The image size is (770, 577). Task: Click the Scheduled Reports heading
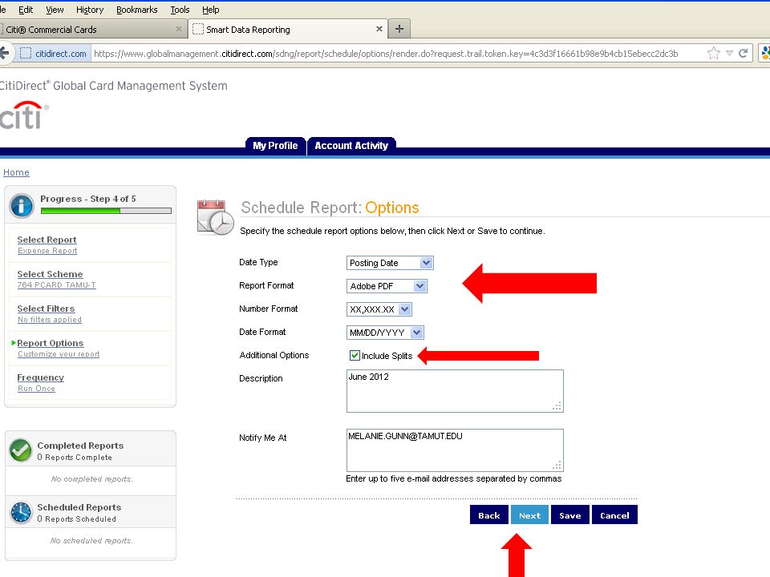point(79,507)
